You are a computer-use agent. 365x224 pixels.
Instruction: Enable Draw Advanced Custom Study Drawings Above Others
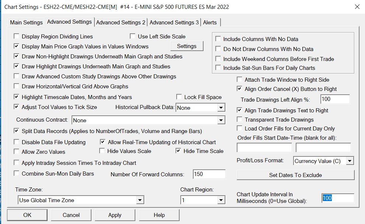coord(17,76)
